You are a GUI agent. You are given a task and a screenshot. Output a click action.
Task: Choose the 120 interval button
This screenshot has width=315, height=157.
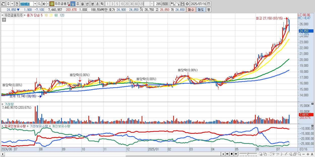[141, 4]
